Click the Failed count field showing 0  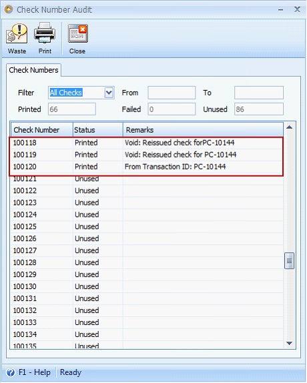click(x=172, y=109)
